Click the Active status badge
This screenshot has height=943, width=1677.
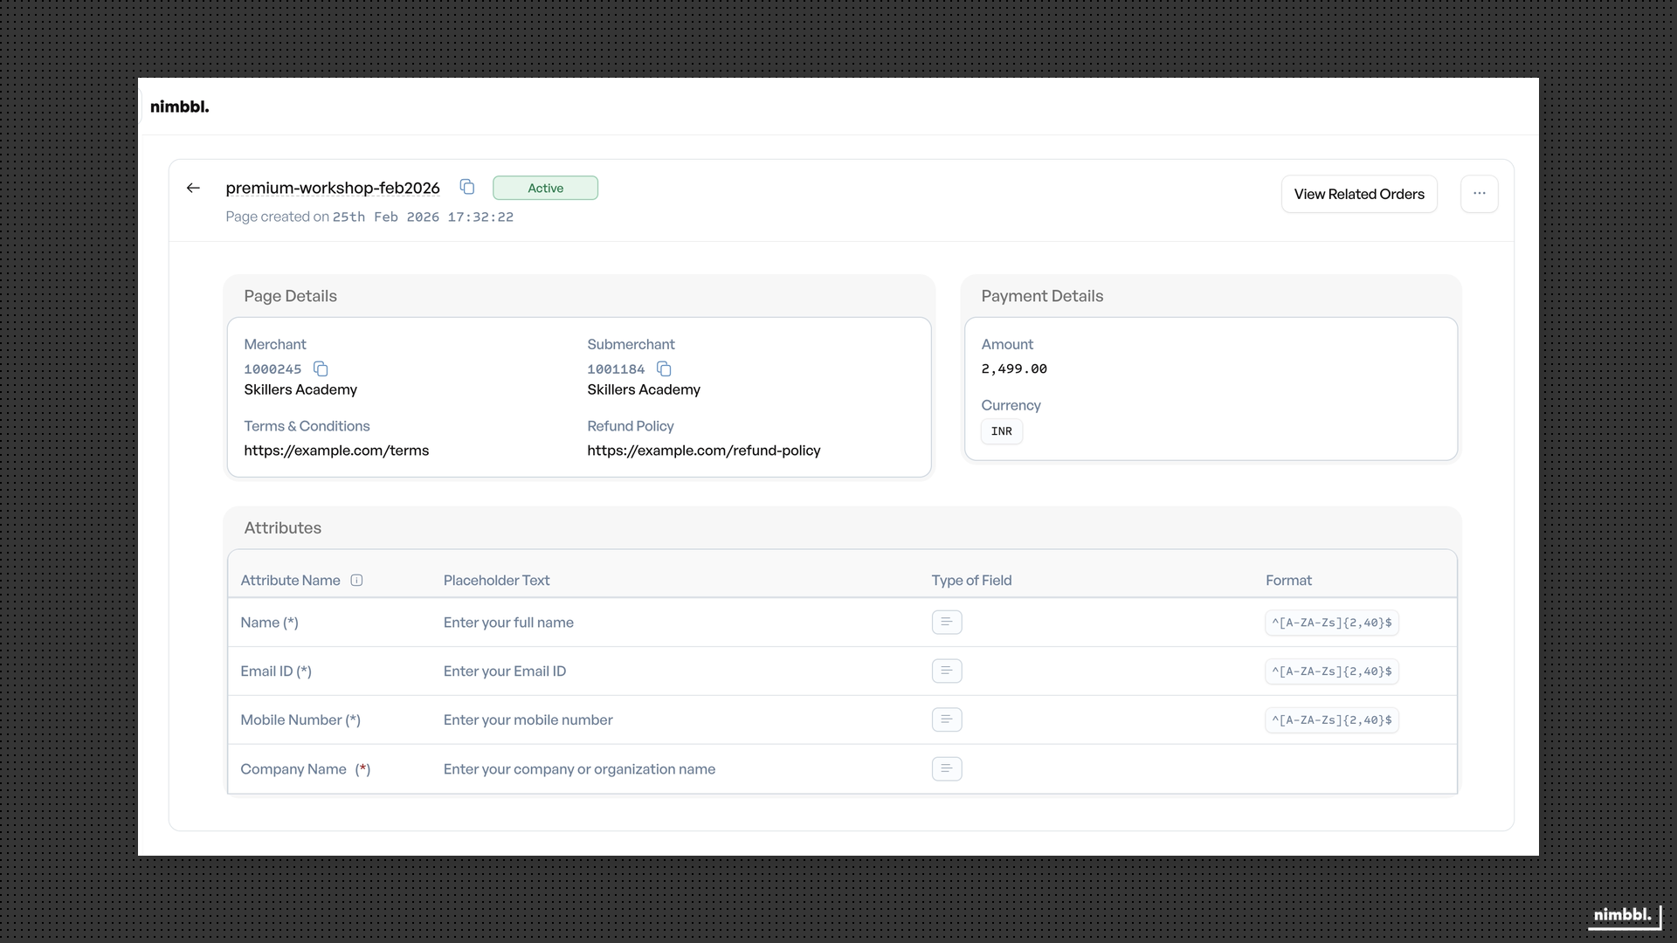545,188
